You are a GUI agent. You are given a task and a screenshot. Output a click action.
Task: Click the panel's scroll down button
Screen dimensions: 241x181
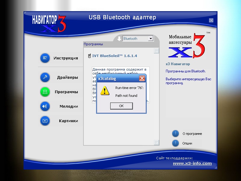click(156, 142)
